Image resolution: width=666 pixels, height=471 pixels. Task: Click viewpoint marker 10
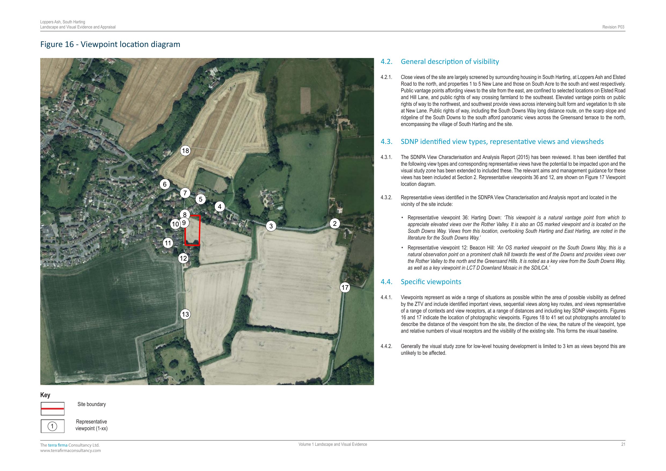(175, 224)
